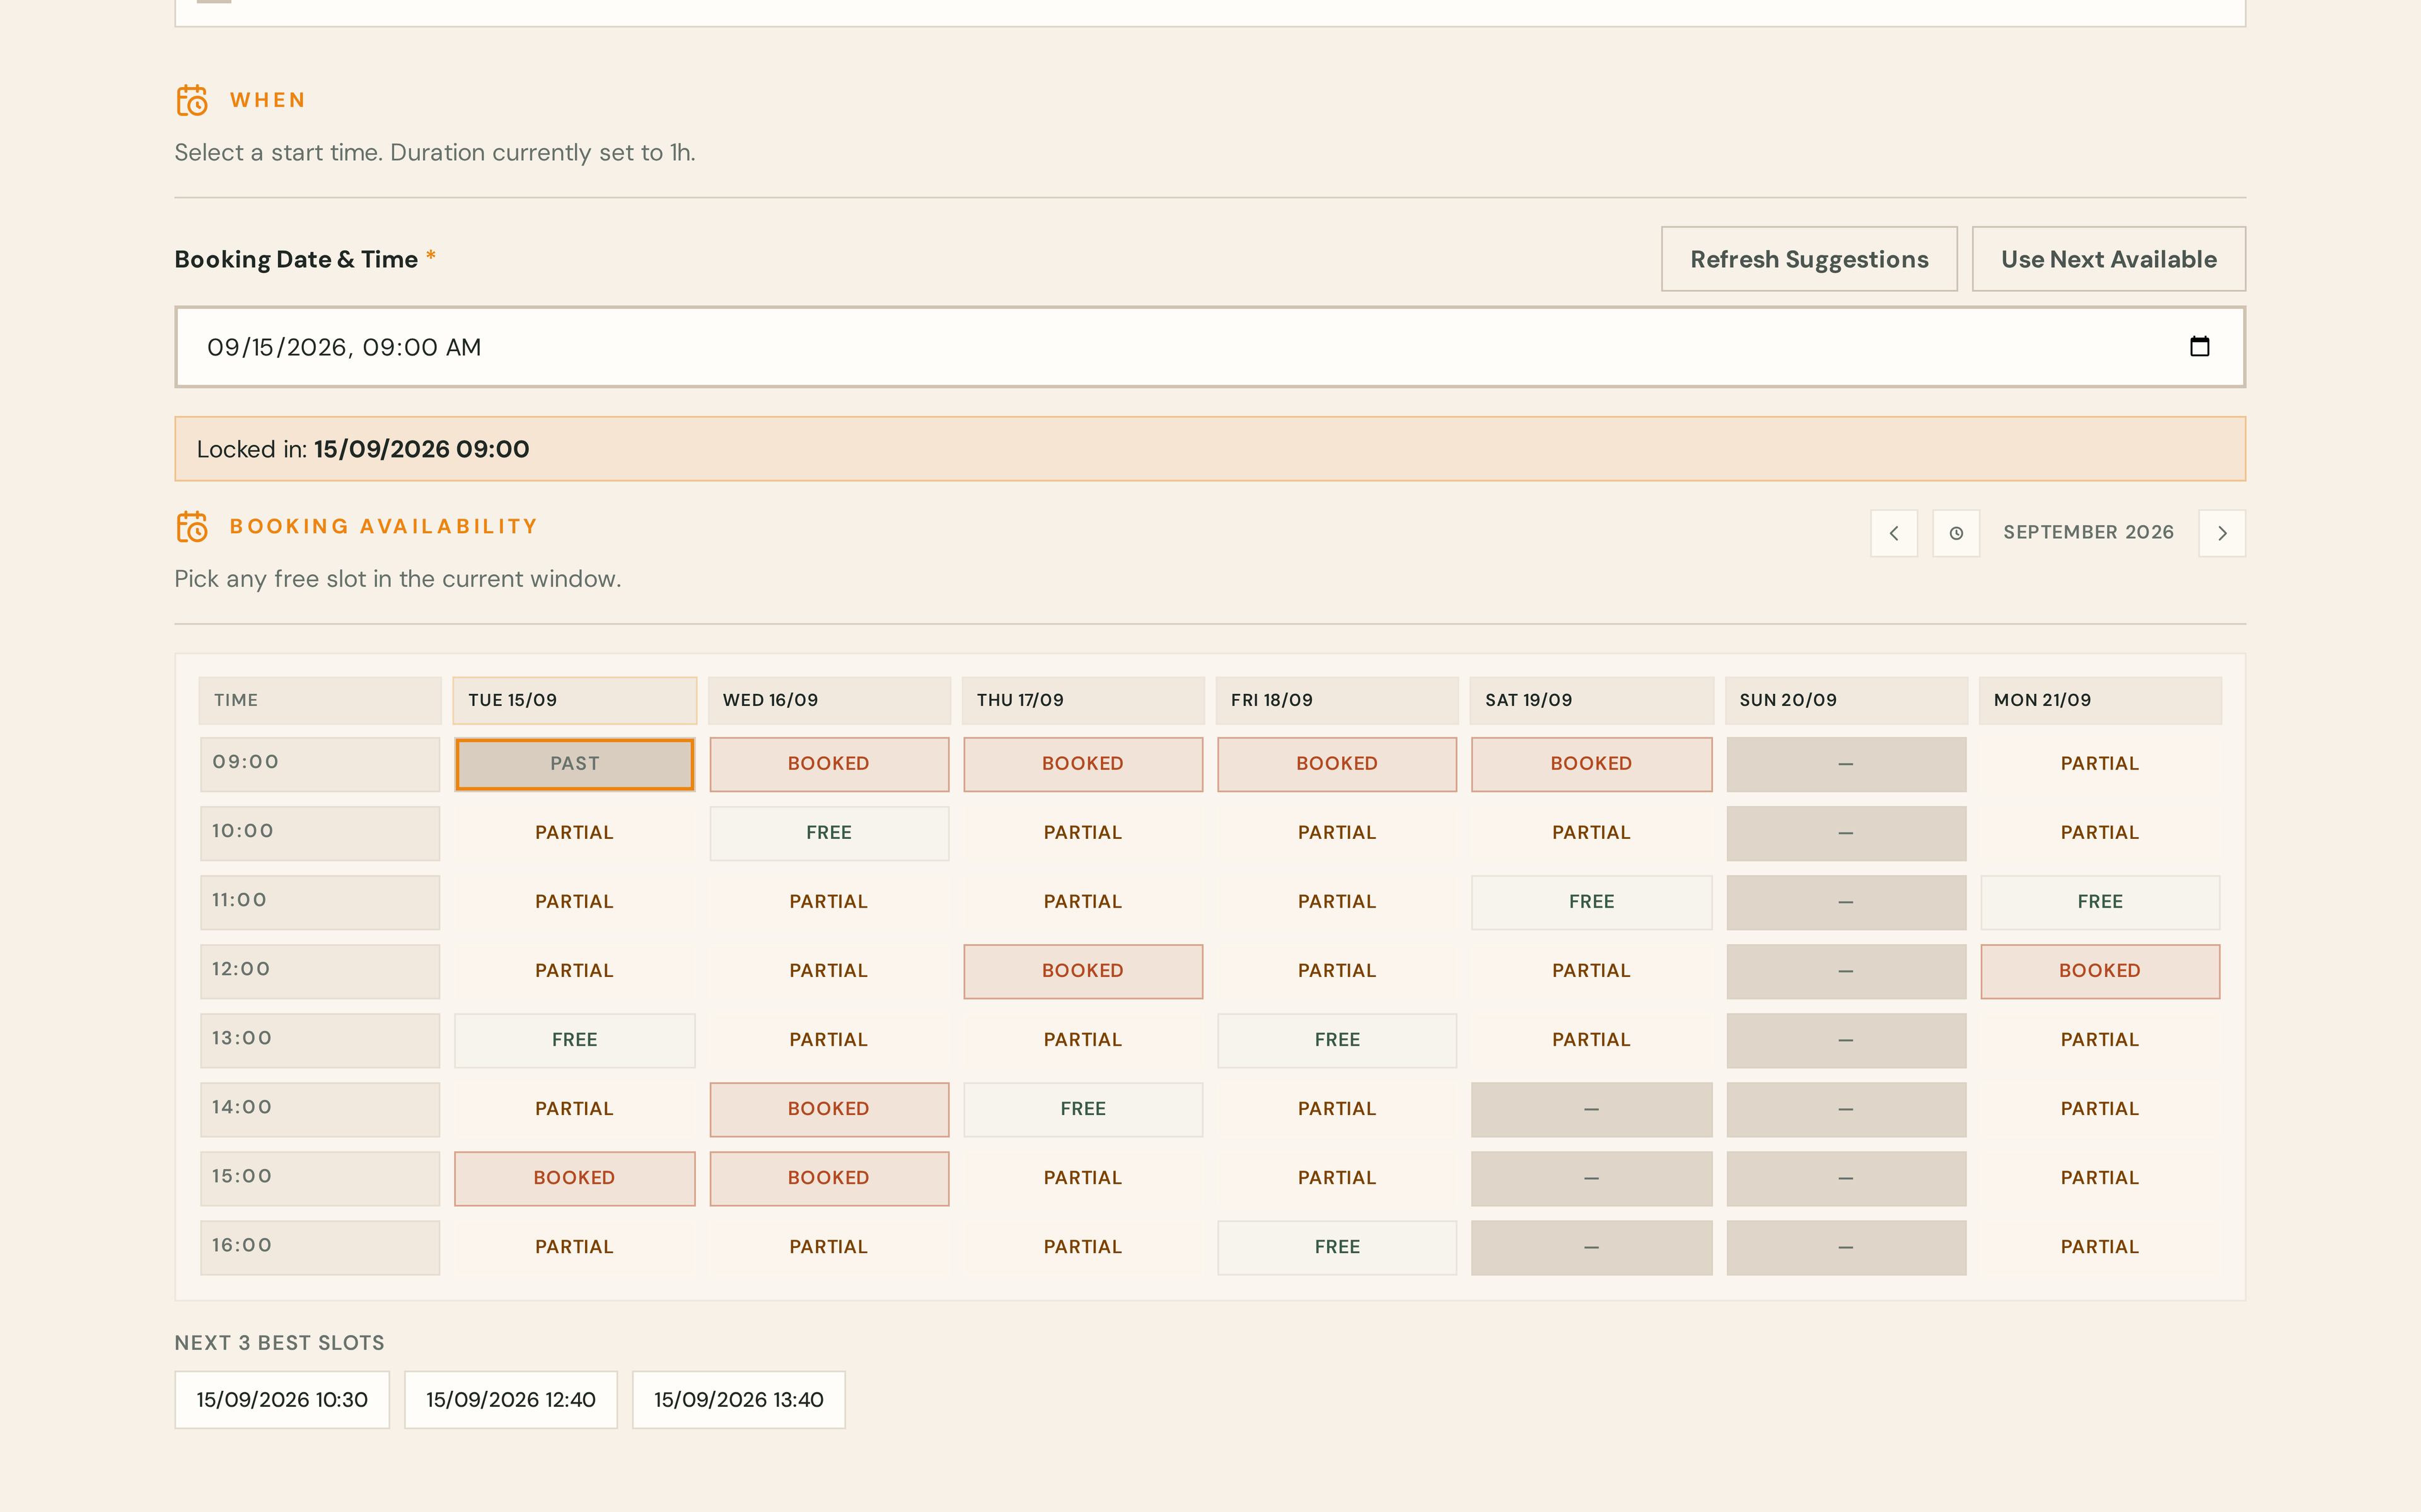Image resolution: width=2421 pixels, height=1512 pixels.
Task: Click BOOKED slot Thu 17/09 at 12:00
Action: tap(1083, 971)
